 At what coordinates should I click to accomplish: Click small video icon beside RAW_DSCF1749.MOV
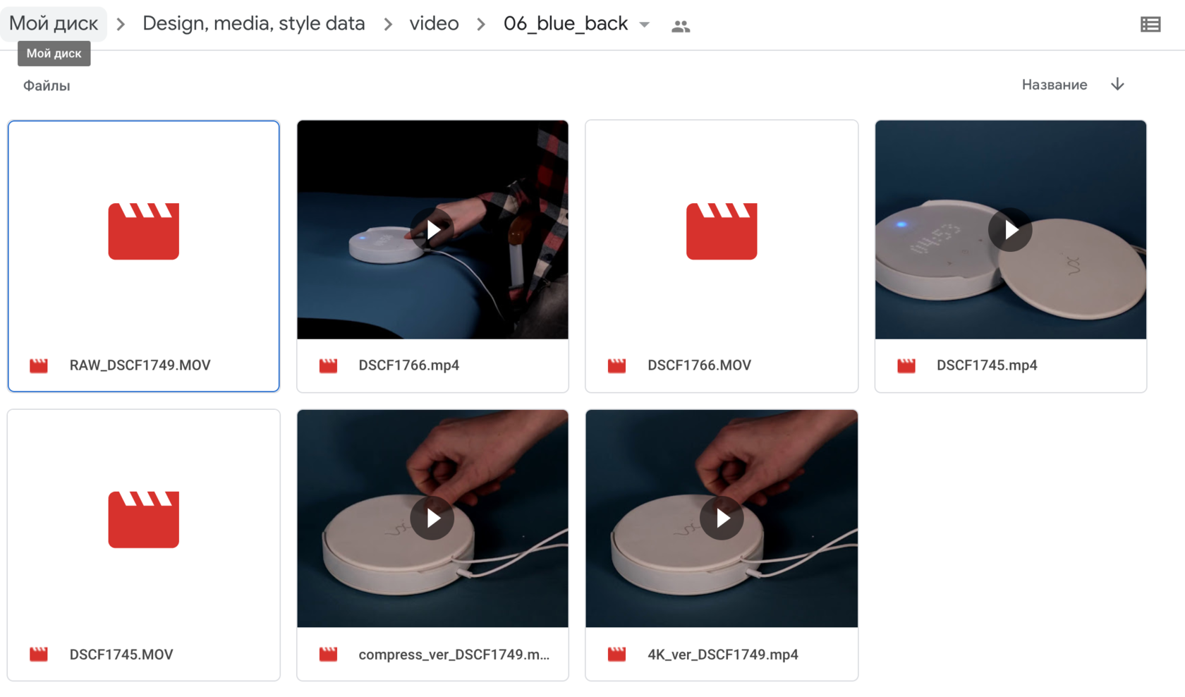point(39,365)
